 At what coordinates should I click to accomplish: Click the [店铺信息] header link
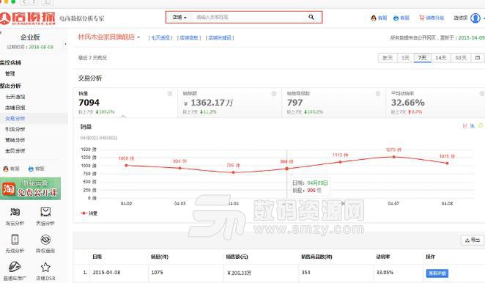(x=189, y=38)
